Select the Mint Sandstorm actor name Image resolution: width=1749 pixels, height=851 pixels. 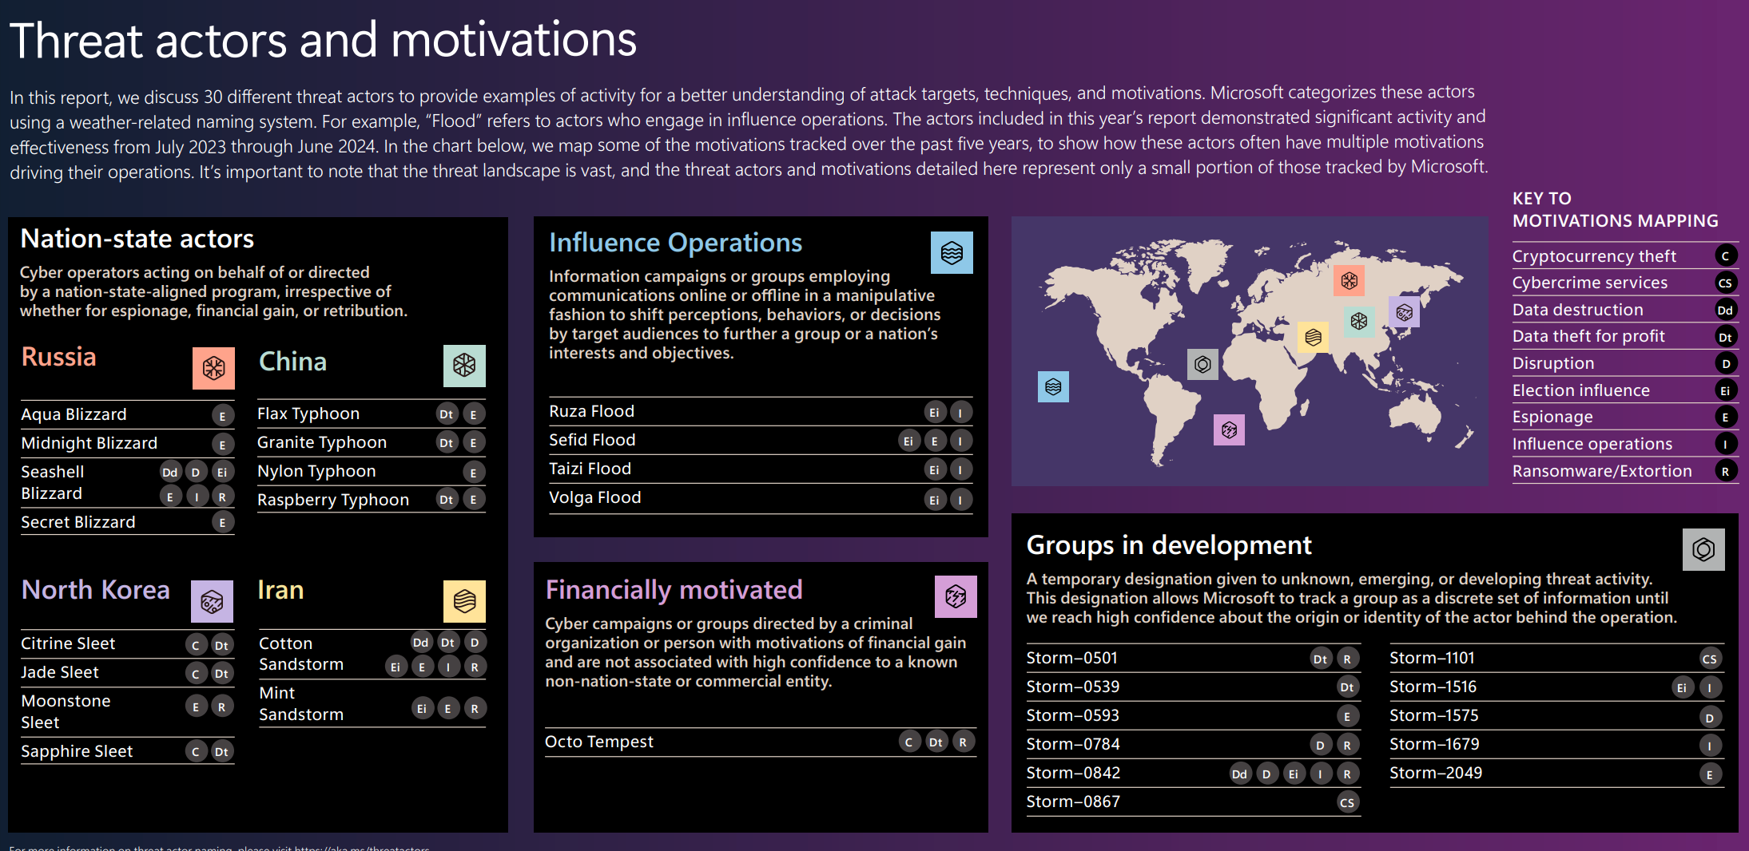click(301, 703)
